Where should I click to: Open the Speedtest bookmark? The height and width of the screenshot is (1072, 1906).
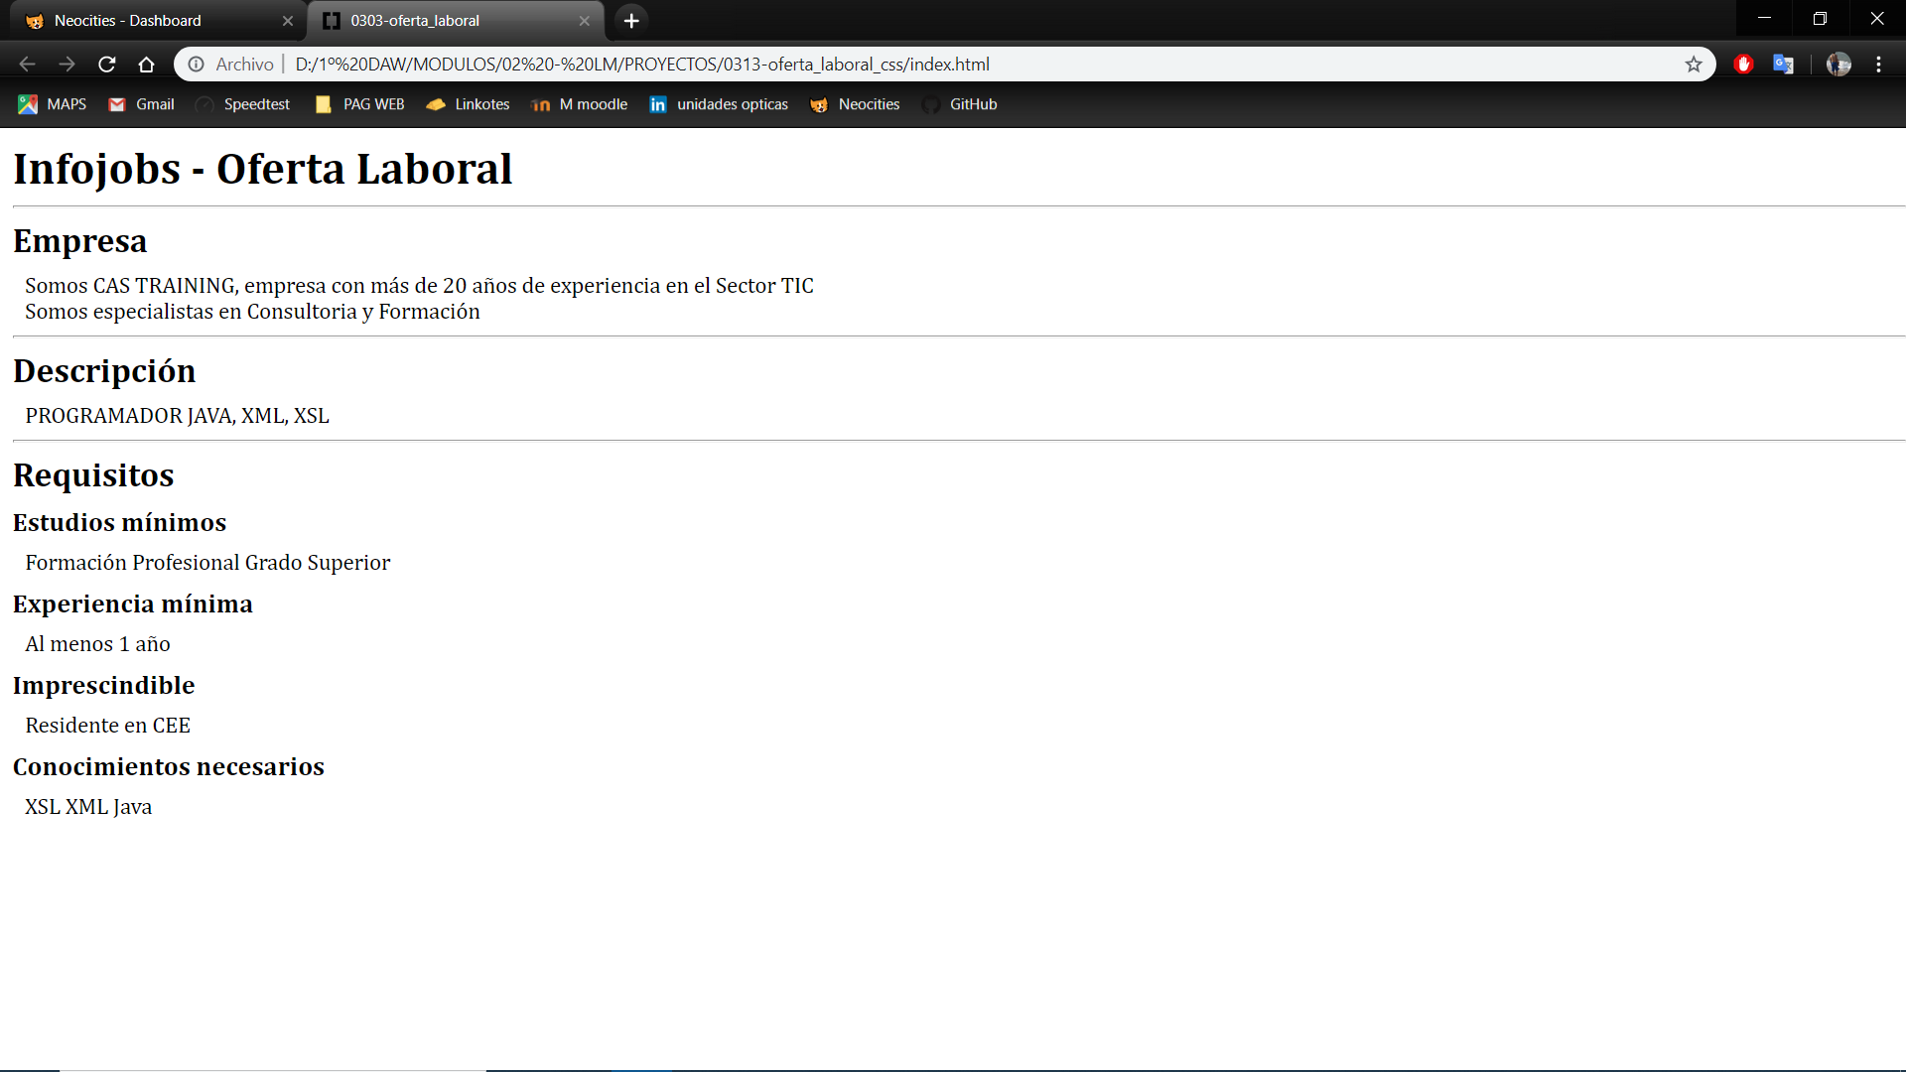tap(242, 104)
